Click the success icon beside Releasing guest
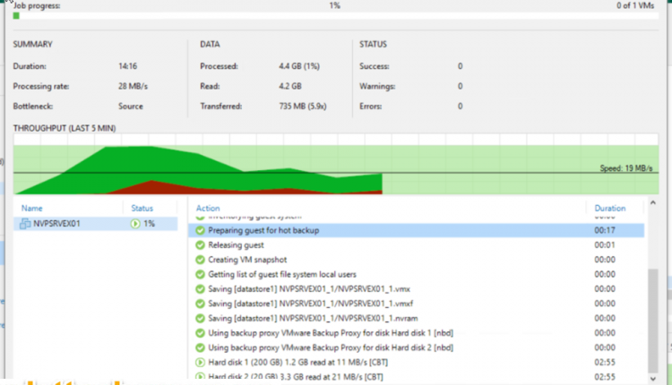Screen dimensions: 672x385 tap(201, 244)
